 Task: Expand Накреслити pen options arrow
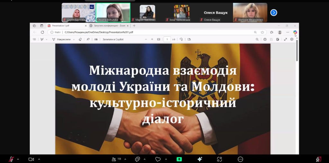click(x=74, y=39)
